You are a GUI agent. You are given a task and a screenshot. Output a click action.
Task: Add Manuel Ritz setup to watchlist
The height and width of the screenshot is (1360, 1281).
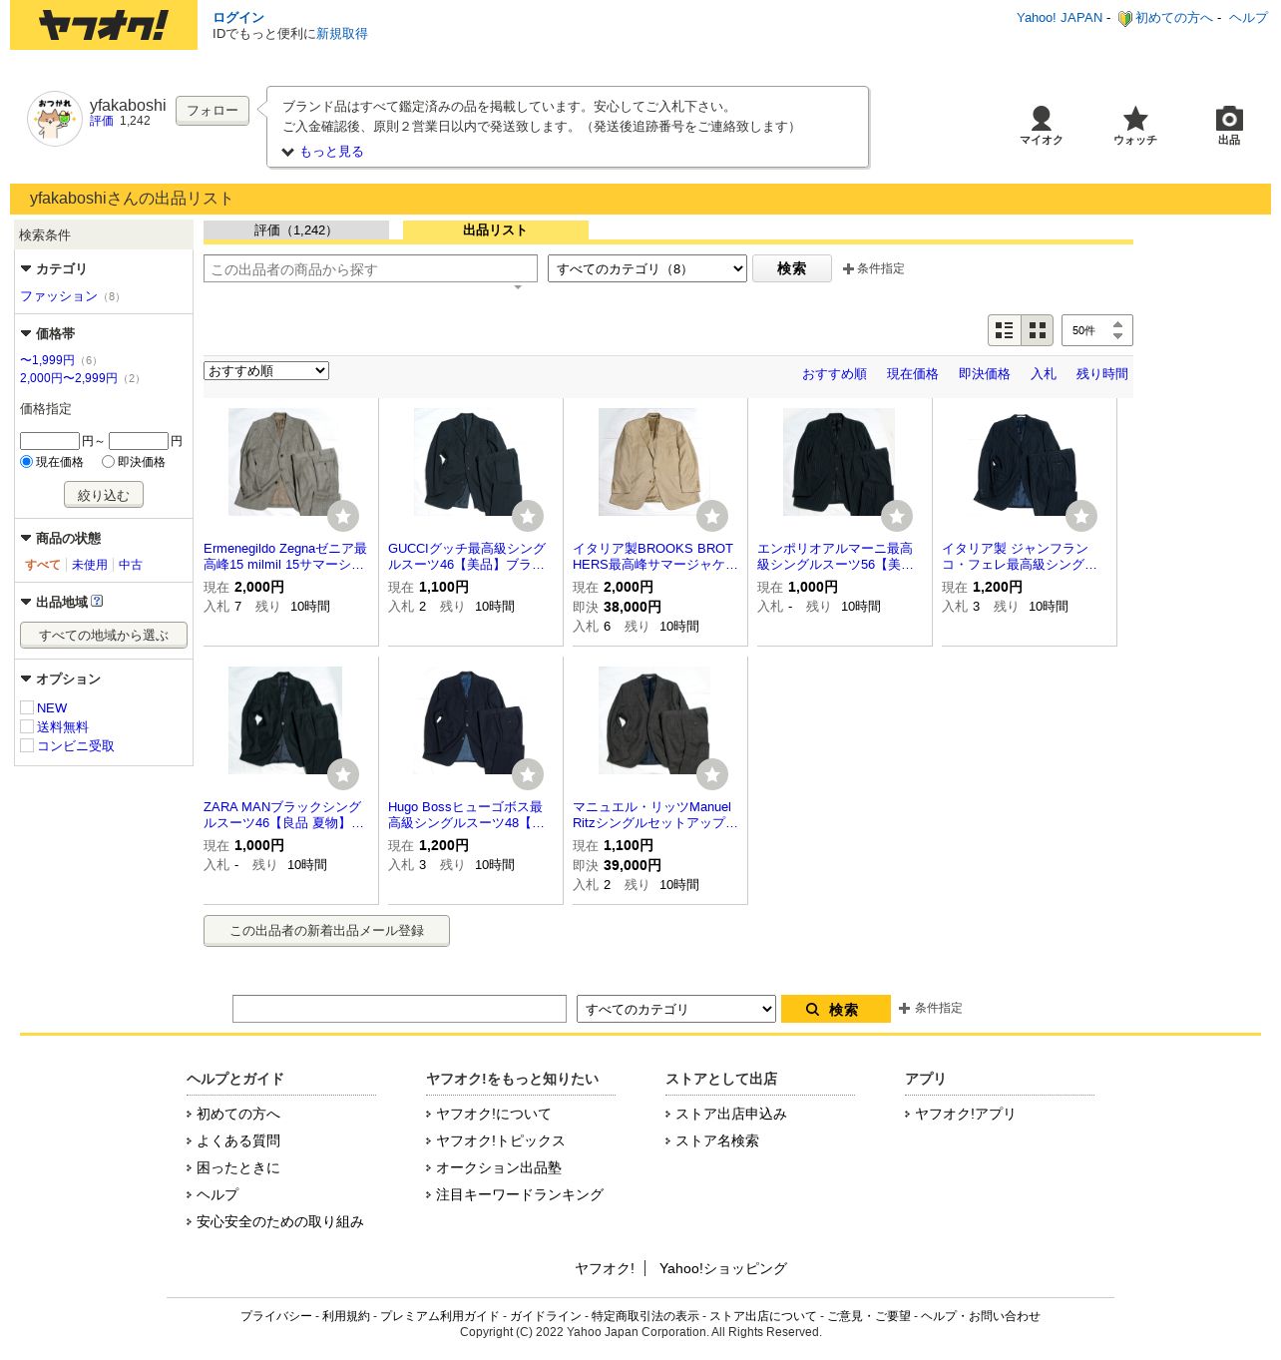[x=712, y=774]
